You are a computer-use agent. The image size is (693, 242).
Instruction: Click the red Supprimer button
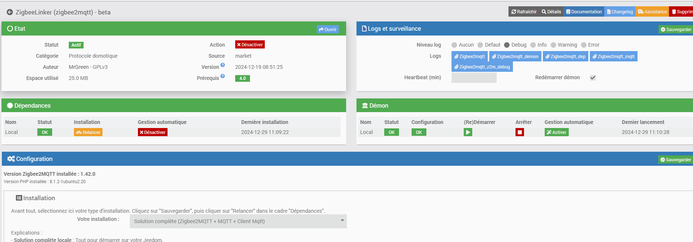(x=681, y=11)
